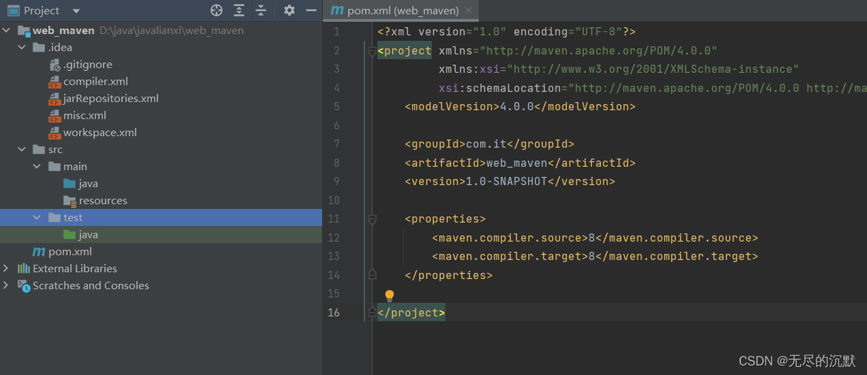Click the 1.0-SNAPSHOT version text
The width and height of the screenshot is (867, 375).
click(507, 182)
